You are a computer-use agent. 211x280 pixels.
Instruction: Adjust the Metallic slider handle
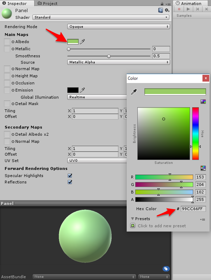69,49
